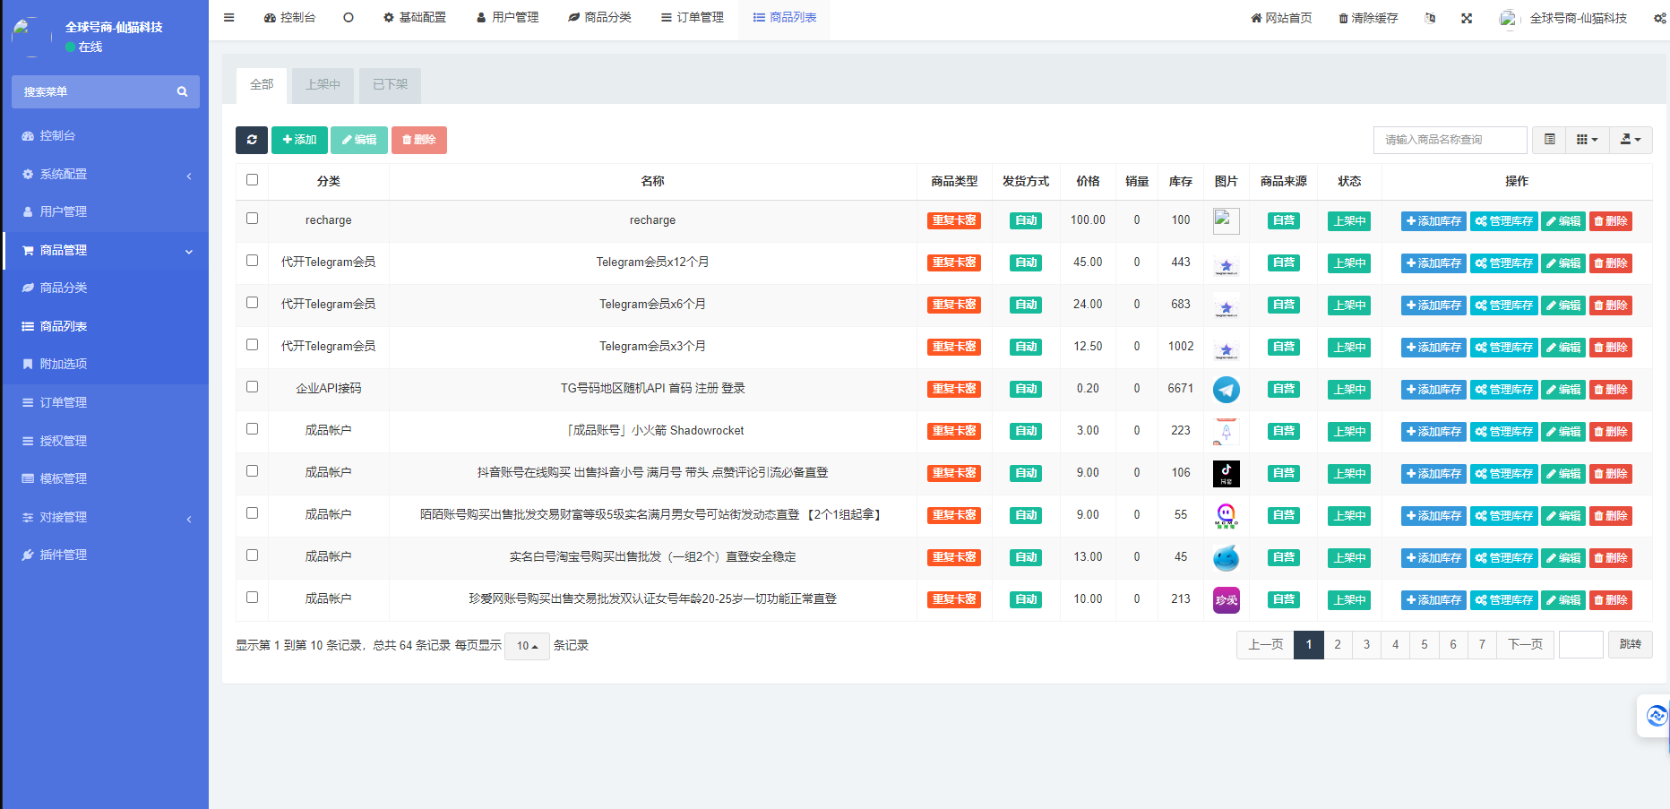Toggle fullscreen mode icon in header
The width and height of the screenshot is (1670, 809).
point(1467,18)
